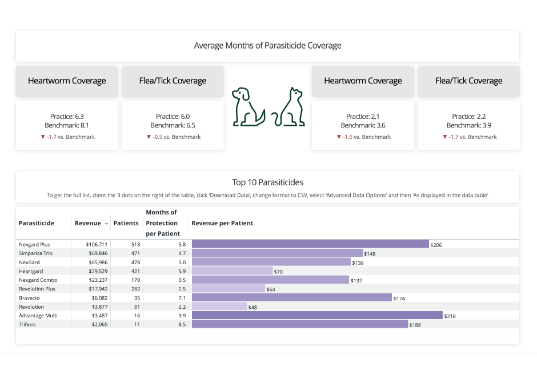
Task: Click the Trifexis $188 bar
Action: coord(300,324)
